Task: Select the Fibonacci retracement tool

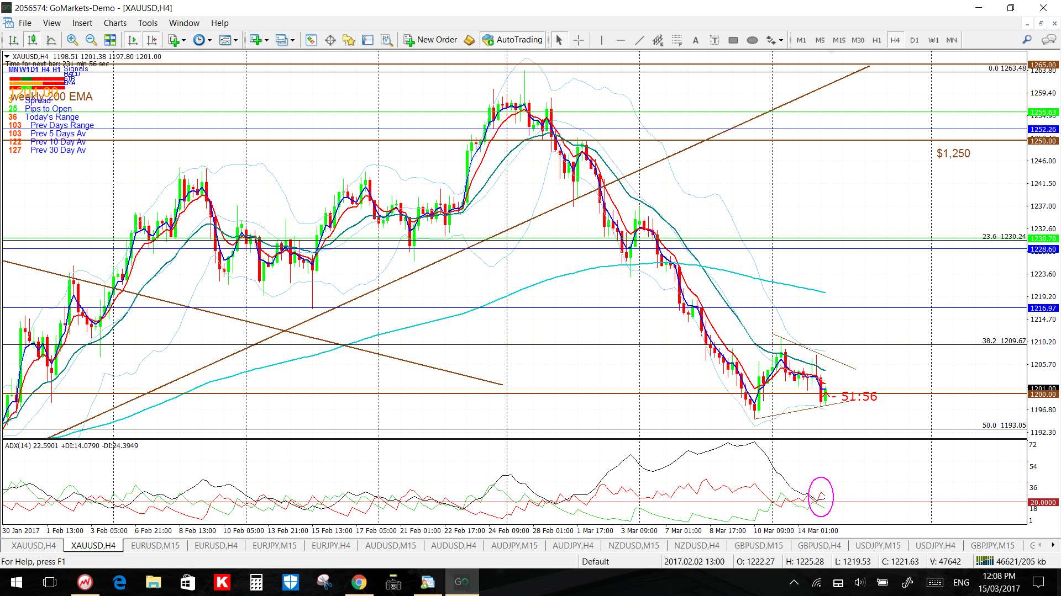Action: 677,40
